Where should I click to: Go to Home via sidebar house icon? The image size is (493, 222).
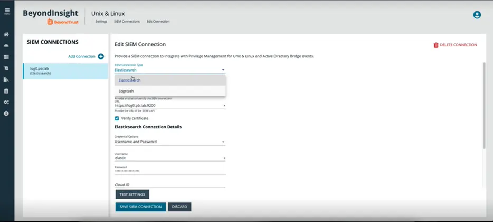coord(6,35)
